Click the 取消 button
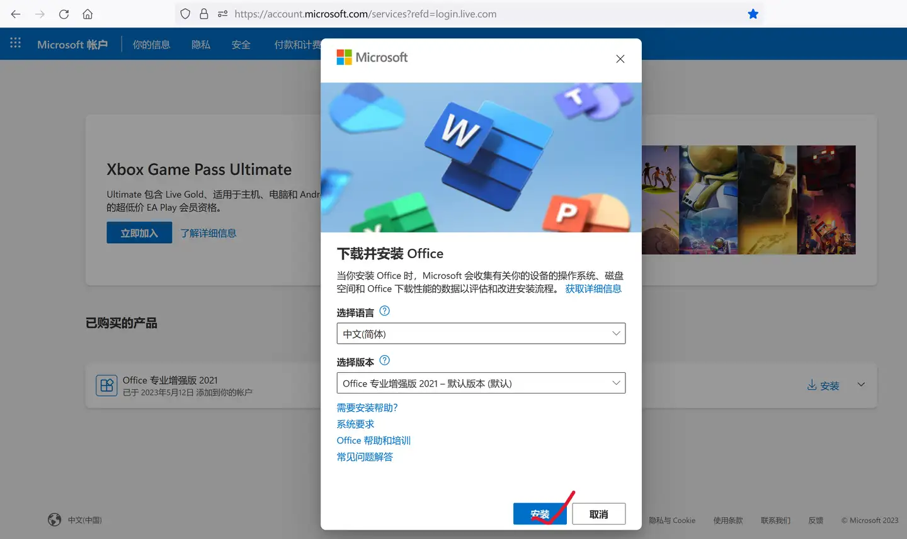Viewport: 907px width, 539px height. (599, 514)
